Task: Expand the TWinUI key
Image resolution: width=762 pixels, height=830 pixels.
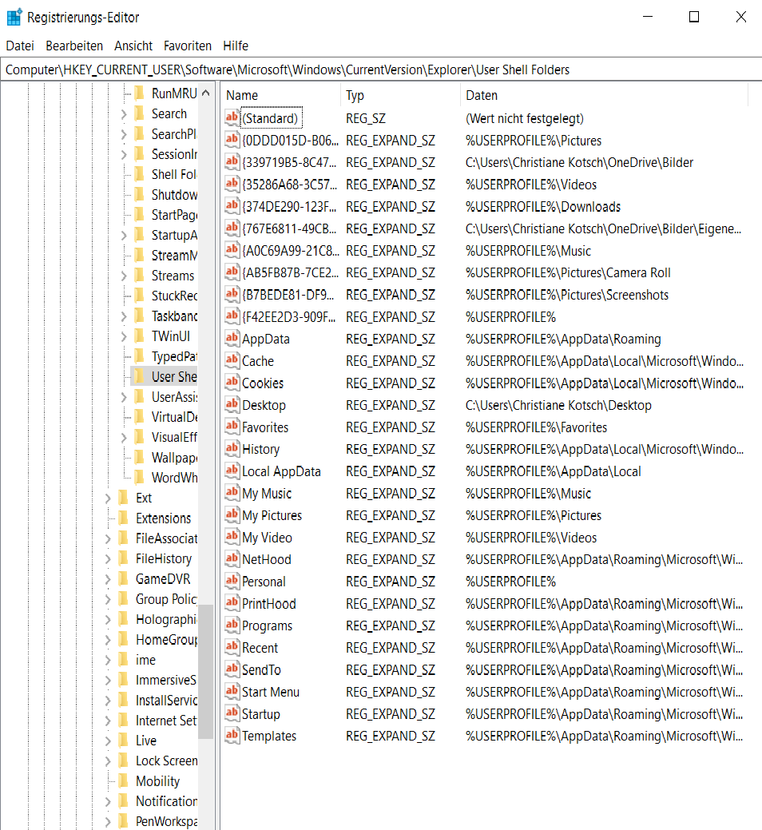Action: point(123,336)
